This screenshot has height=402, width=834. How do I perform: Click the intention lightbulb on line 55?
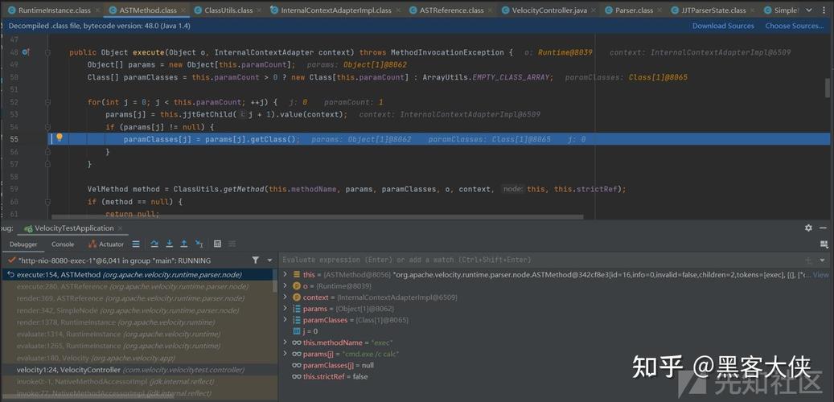[60, 137]
